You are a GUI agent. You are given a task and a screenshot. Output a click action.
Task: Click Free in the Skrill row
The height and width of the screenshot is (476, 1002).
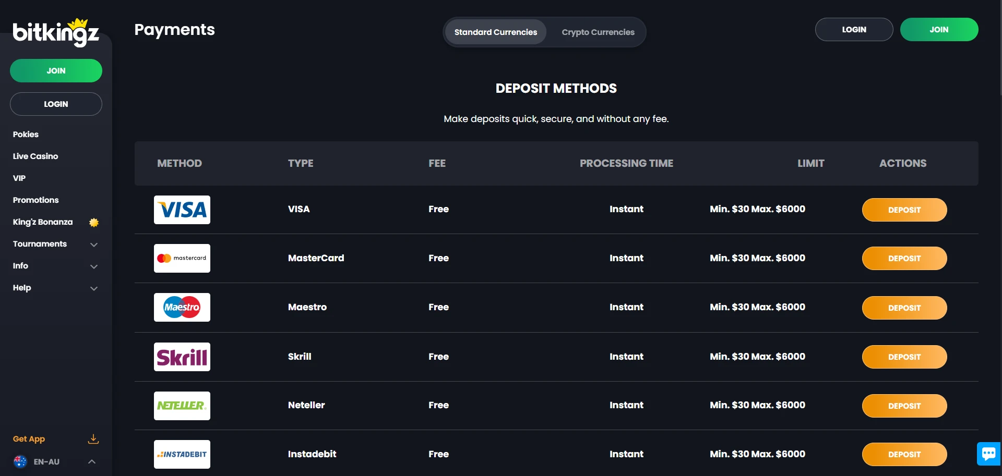438,356
